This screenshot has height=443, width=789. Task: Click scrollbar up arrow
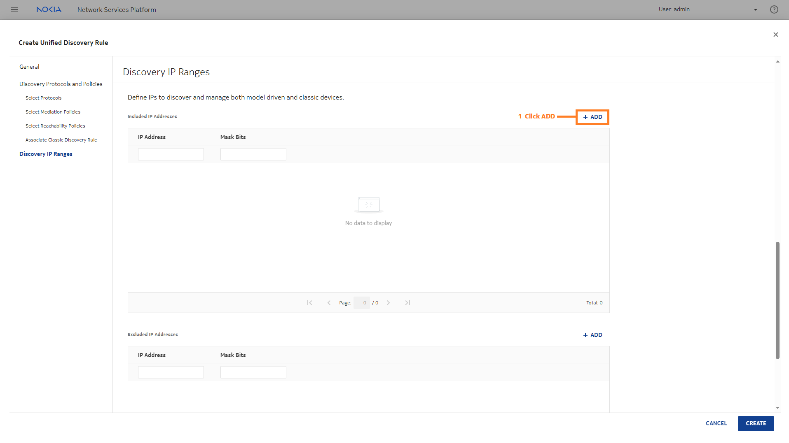[777, 62]
